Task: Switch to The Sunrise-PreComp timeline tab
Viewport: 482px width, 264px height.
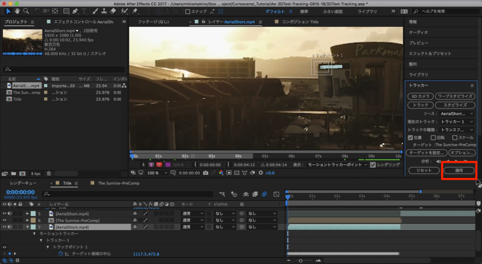Action: (x=118, y=183)
